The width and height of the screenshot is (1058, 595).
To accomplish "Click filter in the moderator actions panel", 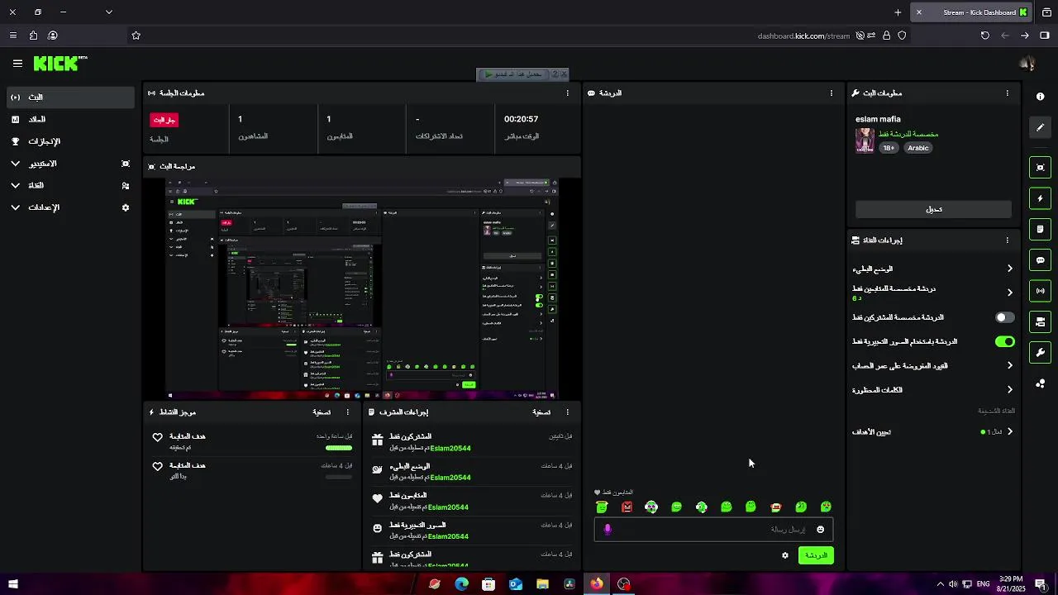I will [541, 412].
